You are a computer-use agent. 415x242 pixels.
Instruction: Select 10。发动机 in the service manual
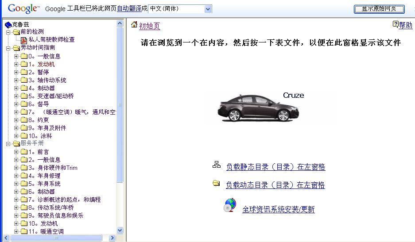pos(43,224)
